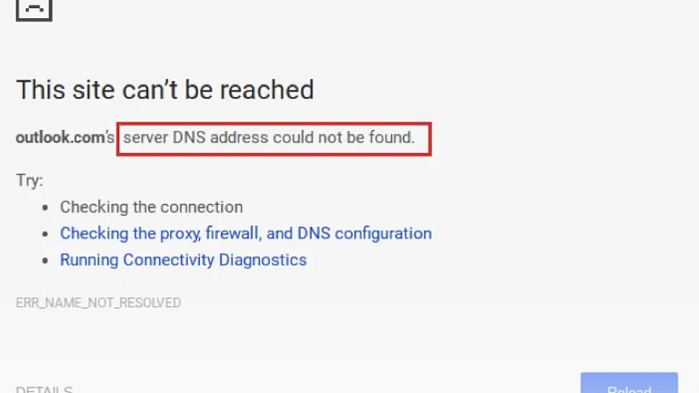Open the Running Connectivity Diagnostics link
The width and height of the screenshot is (699, 393).
point(183,260)
